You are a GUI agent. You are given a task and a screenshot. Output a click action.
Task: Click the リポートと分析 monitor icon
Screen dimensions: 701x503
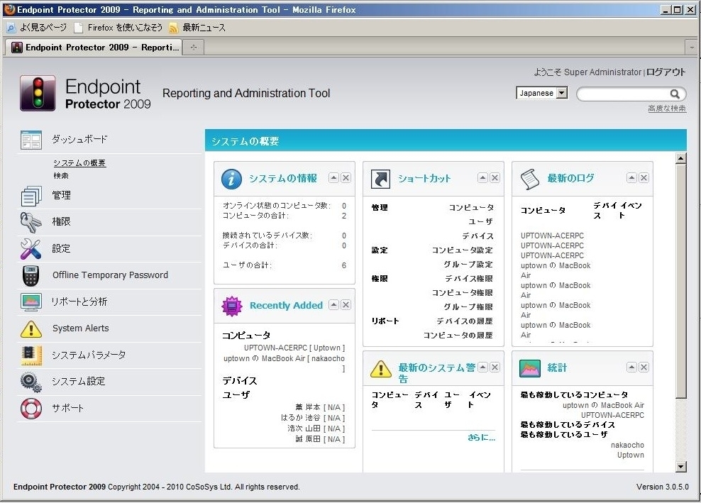(x=31, y=302)
